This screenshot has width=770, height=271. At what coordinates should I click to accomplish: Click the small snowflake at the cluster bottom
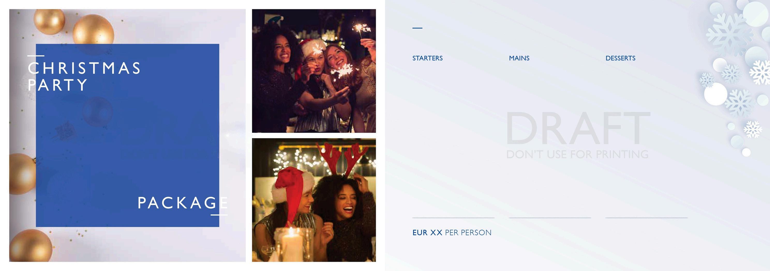point(753,129)
